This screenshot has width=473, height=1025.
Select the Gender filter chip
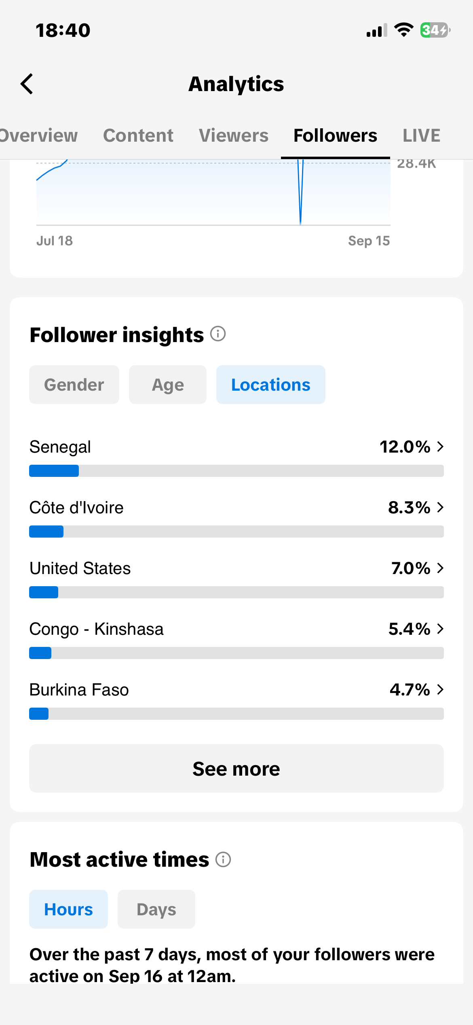74,385
